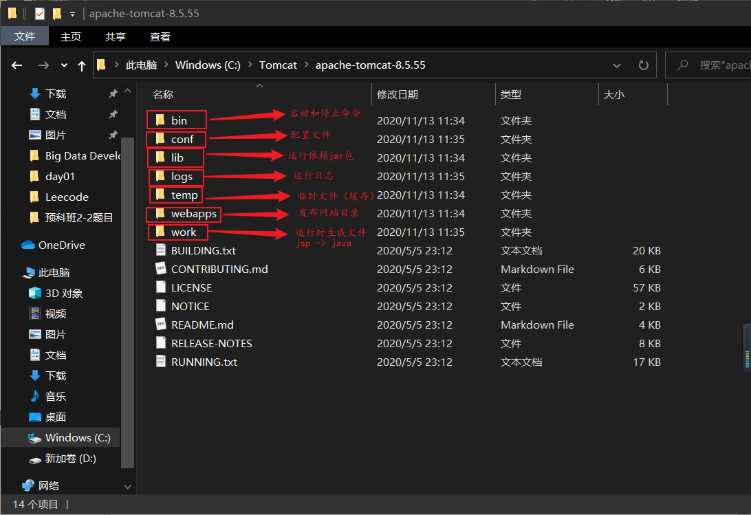The width and height of the screenshot is (751, 515).
Task: Select the RELEASE-NOTES file name
Action: tap(212, 344)
